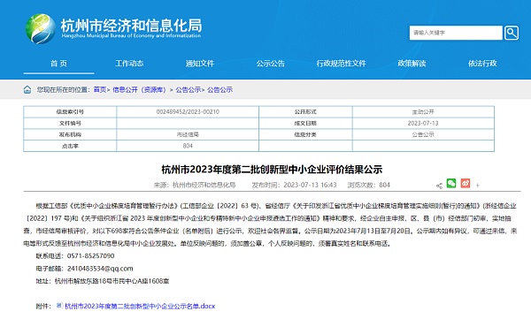Focus the keyword search input field

click(x=456, y=33)
